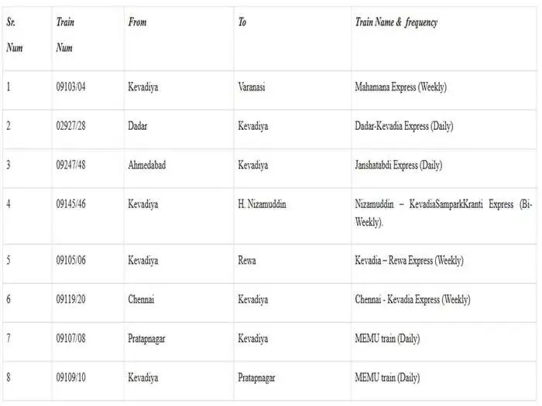The height and width of the screenshot is (406, 542).
Task: Select train number 09145/46
Action: tap(71, 204)
